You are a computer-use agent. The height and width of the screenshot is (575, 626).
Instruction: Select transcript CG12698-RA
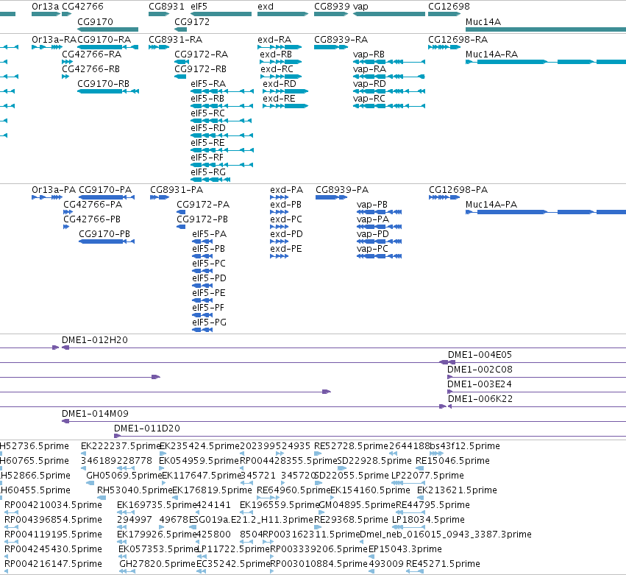tap(444, 47)
